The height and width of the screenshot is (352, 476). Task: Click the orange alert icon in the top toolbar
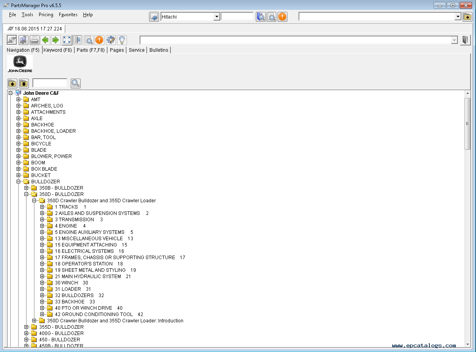(x=282, y=17)
